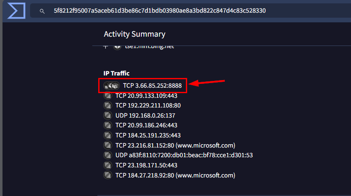Click the IP Traffic section label
This screenshot has height=196, width=351.
(x=116, y=73)
